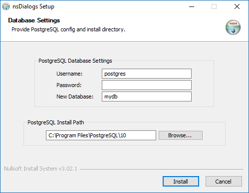Click the nsDialogs Setup title text
Viewport: 249px width, 193px height.
pos(33,6)
